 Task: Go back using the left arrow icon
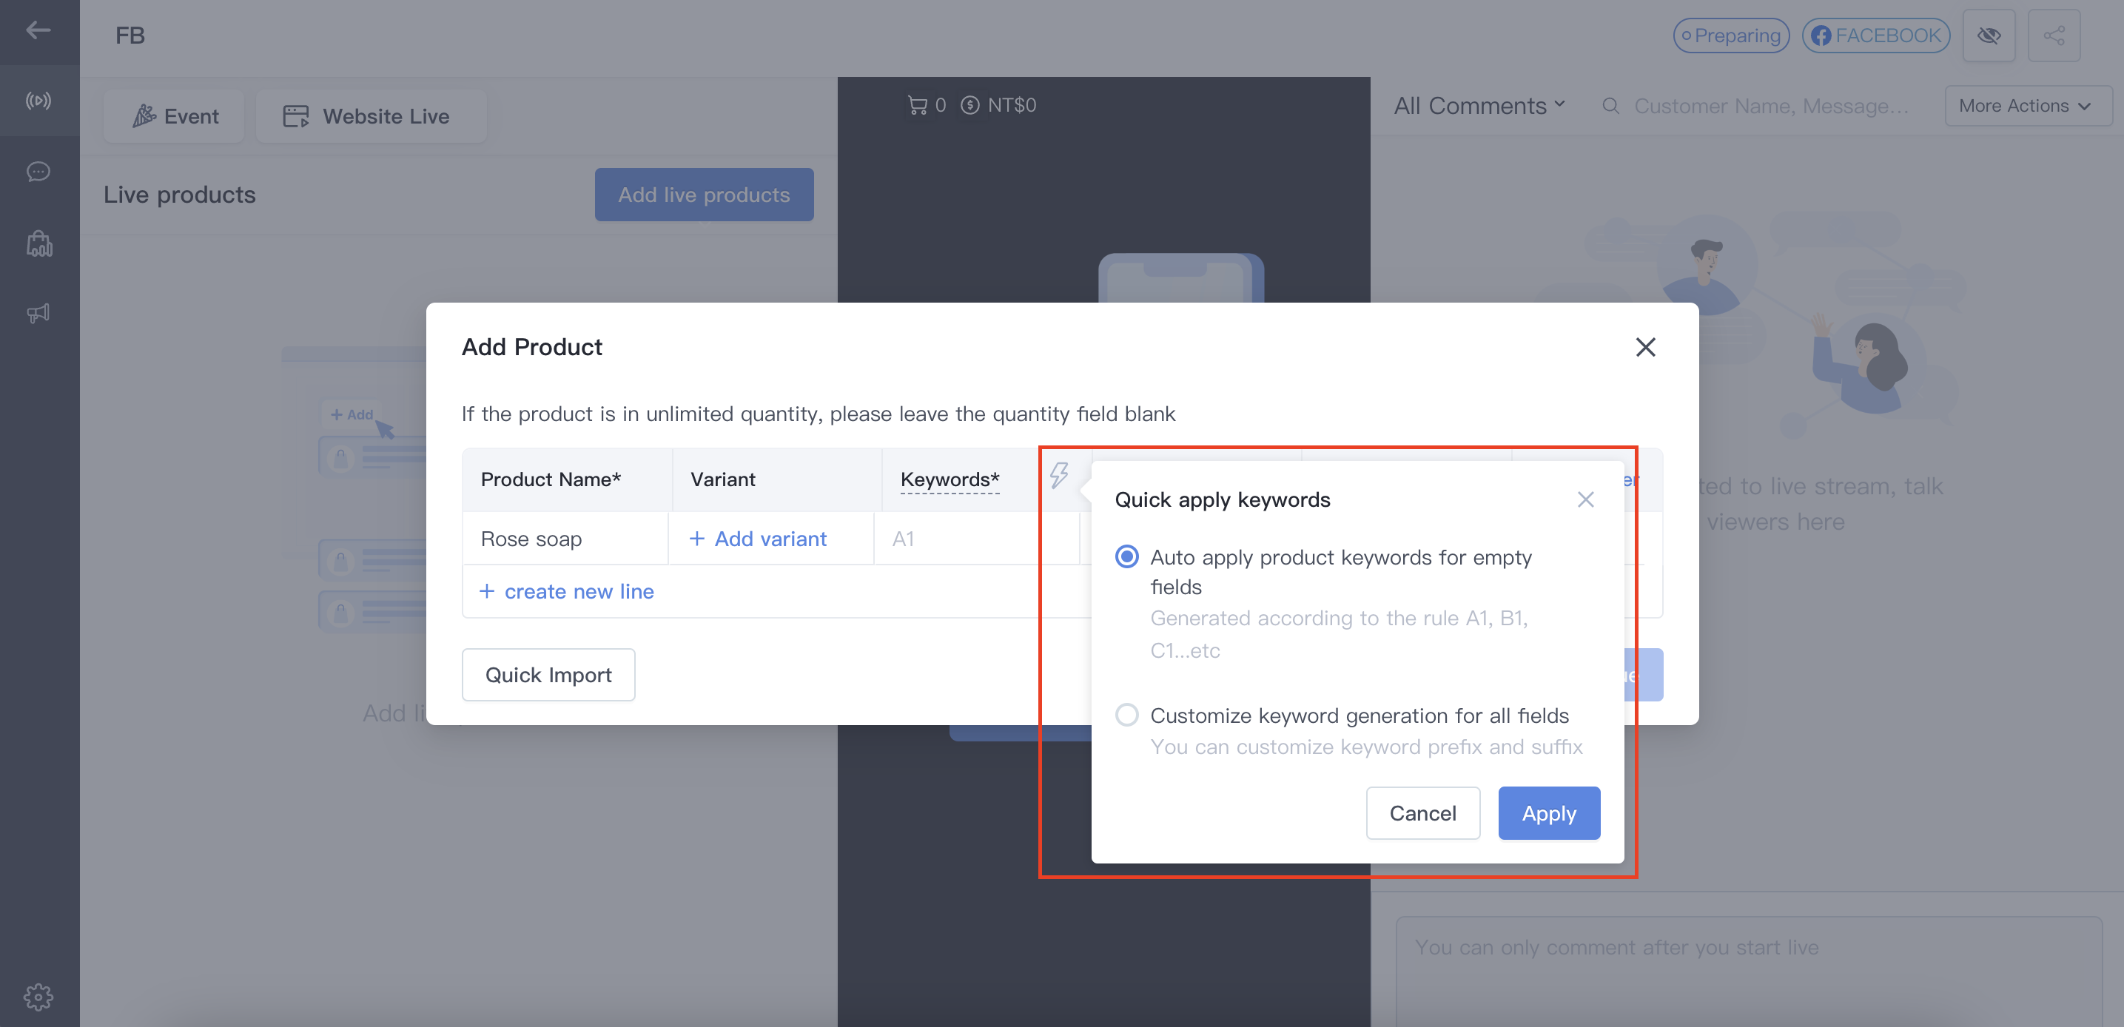[x=38, y=30]
